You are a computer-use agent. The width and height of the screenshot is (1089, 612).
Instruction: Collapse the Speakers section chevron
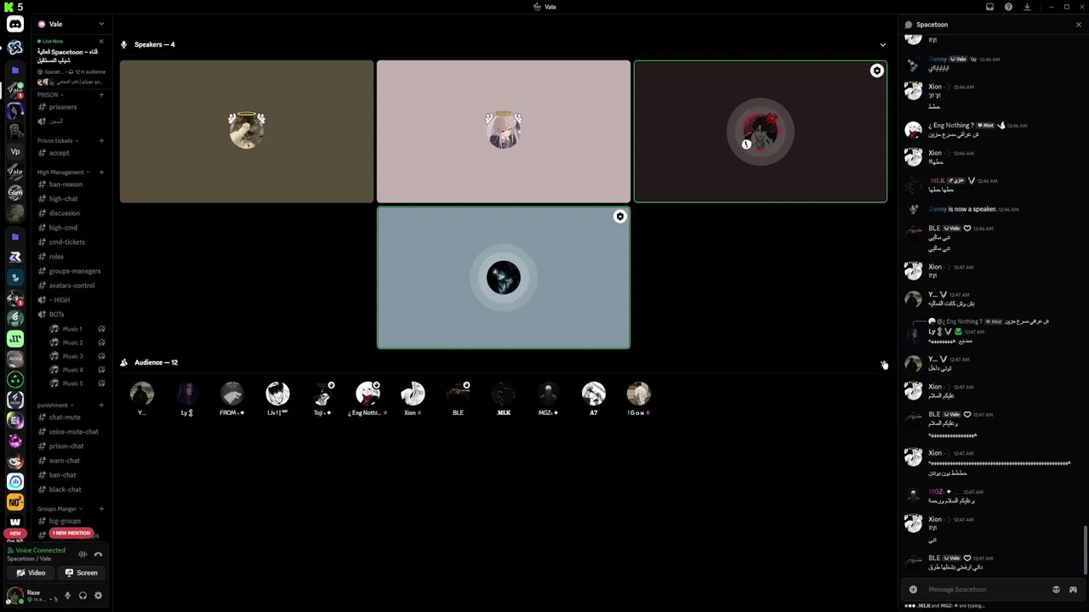click(882, 44)
